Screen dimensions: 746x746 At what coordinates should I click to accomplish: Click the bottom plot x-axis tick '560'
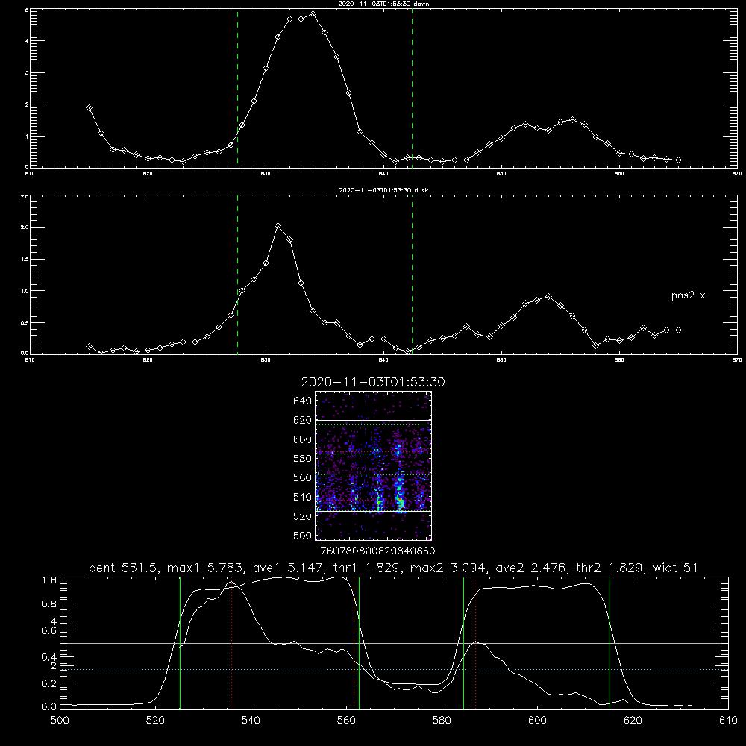tap(346, 721)
